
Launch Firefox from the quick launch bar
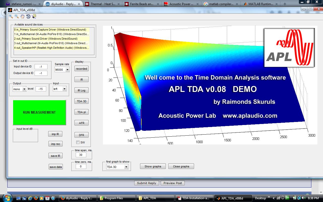tap(36, 198)
